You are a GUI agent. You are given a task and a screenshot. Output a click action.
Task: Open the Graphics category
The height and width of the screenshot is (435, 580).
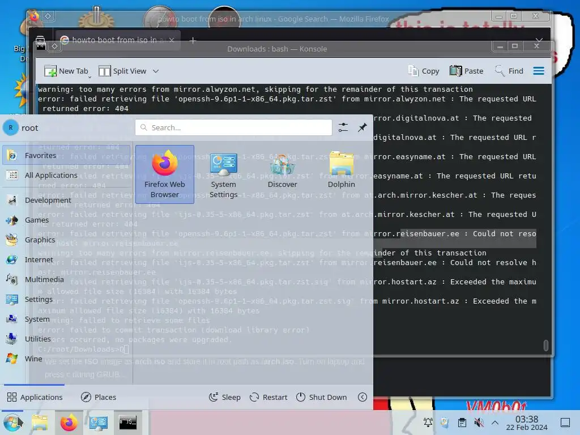point(66,240)
